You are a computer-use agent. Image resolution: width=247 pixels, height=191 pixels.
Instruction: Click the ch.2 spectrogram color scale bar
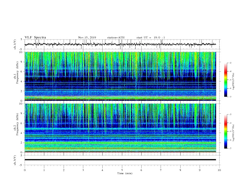pos(225,131)
